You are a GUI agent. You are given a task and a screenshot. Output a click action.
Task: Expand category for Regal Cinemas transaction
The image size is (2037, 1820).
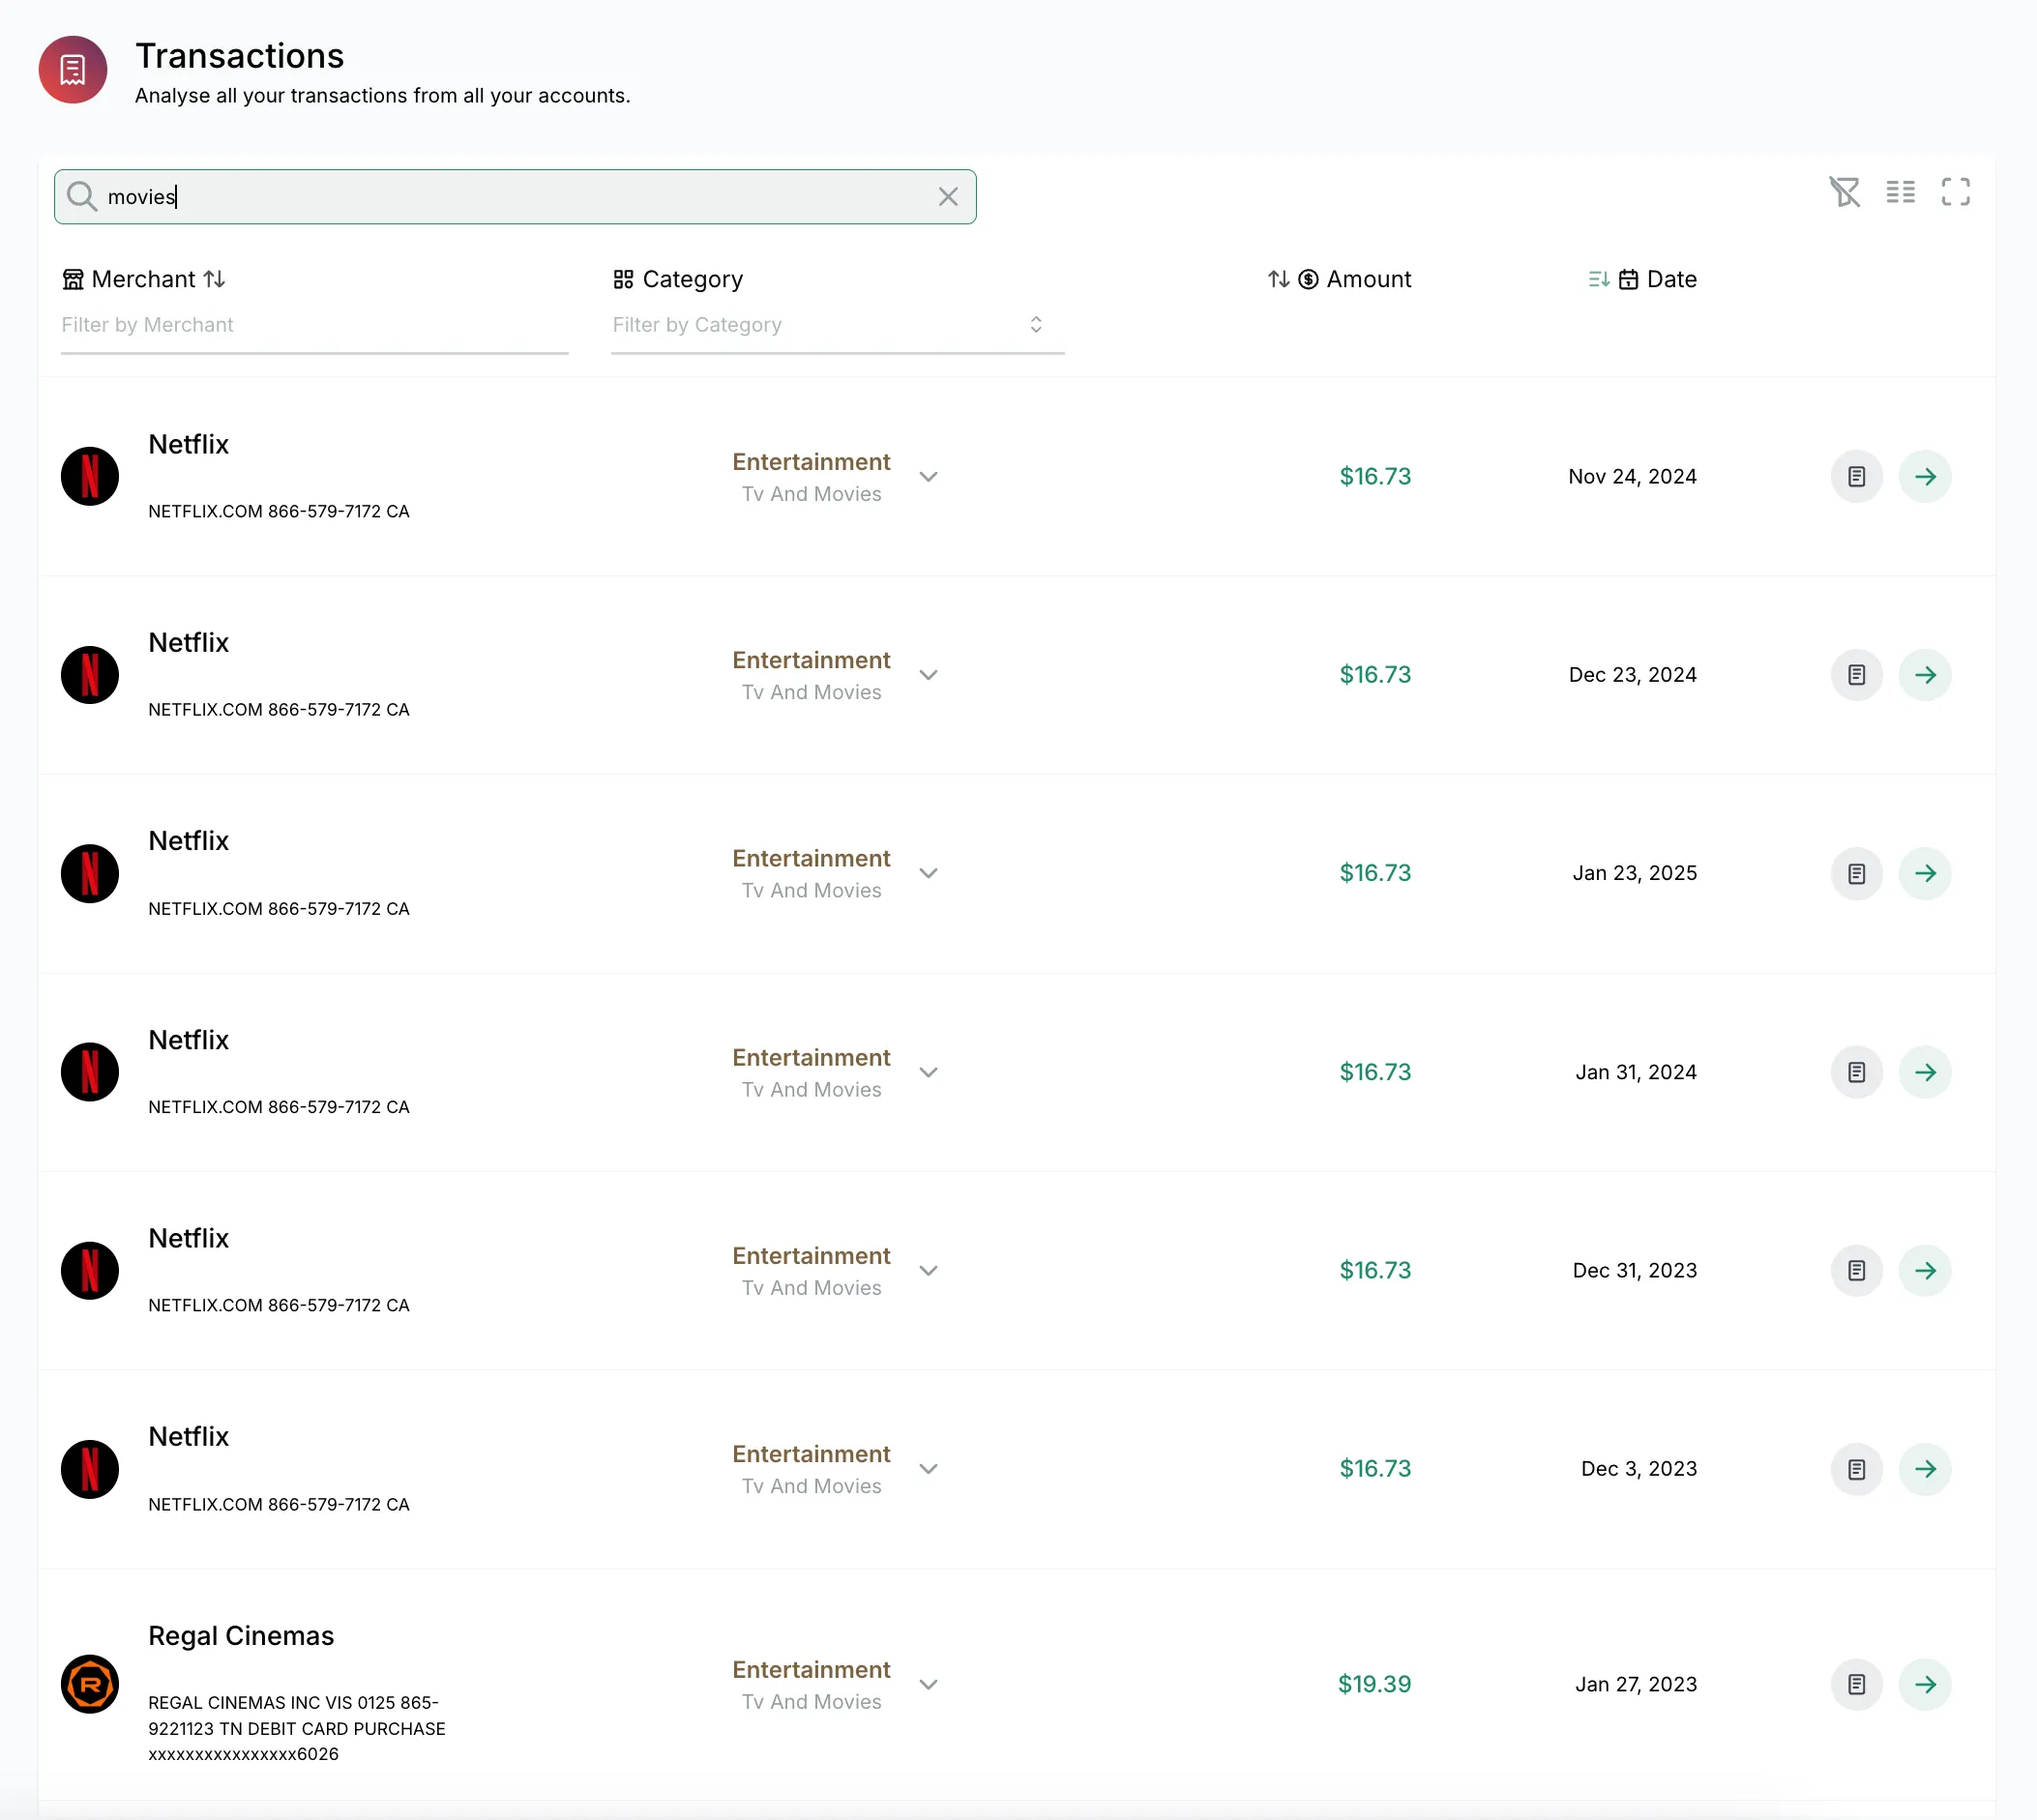point(928,1685)
